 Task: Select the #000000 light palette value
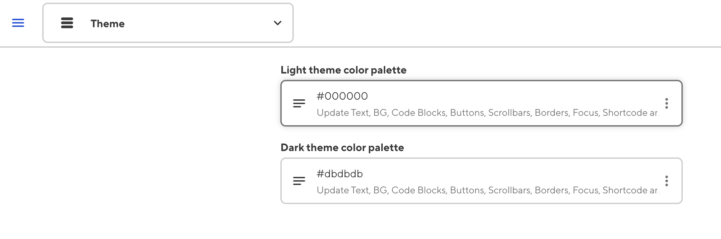pos(342,96)
